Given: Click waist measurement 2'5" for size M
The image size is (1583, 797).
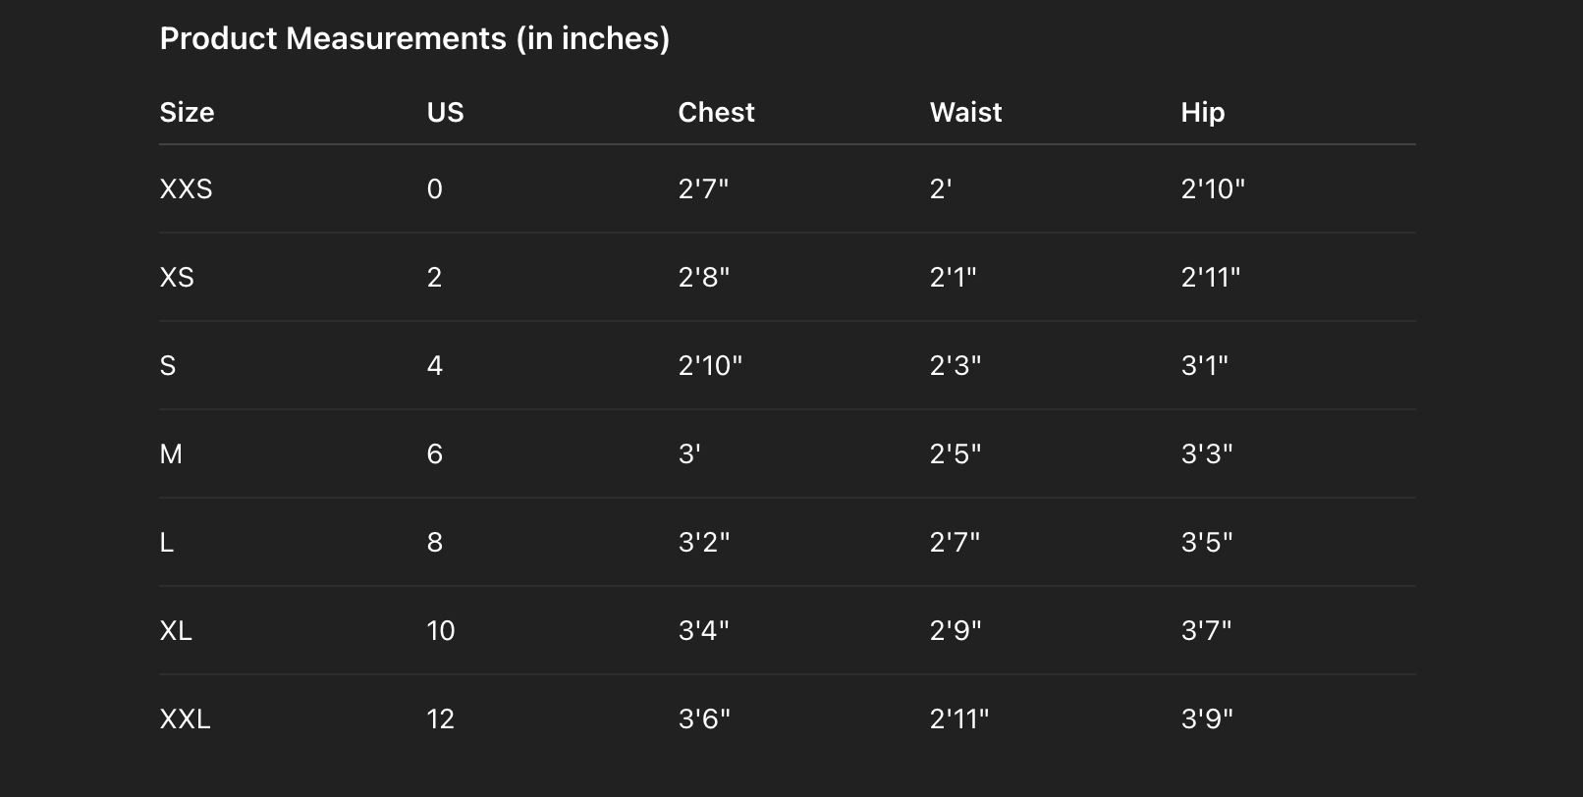Looking at the screenshot, I should (955, 453).
